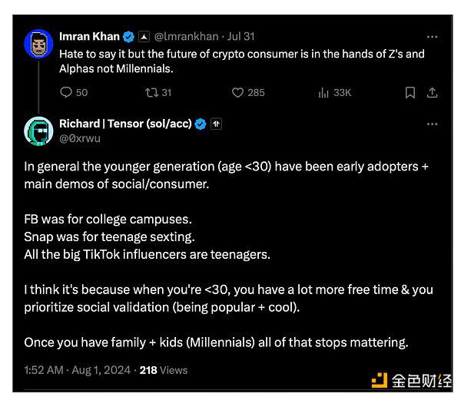Go to Imran Khan's profile name
This screenshot has height=397, width=461.
[89, 36]
